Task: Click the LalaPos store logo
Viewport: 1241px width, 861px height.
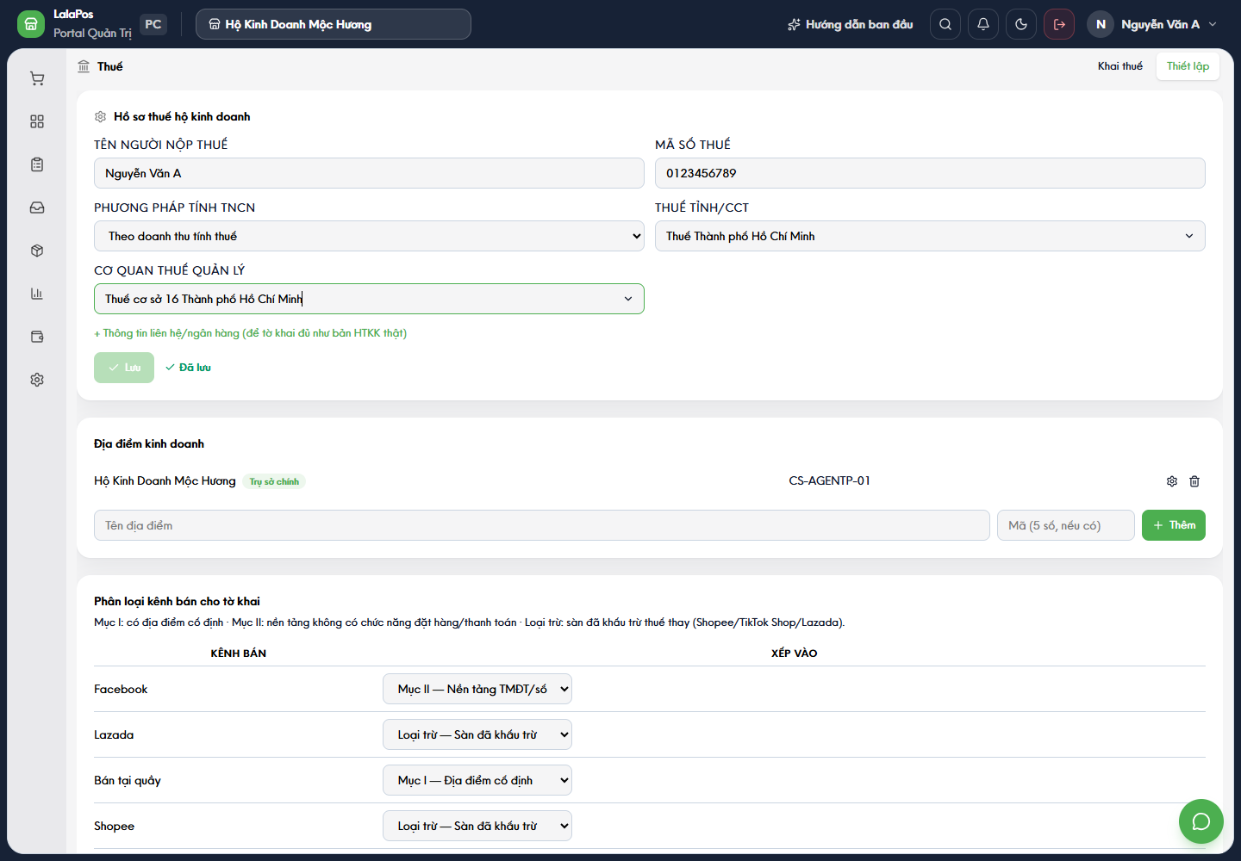Action: click(31, 24)
